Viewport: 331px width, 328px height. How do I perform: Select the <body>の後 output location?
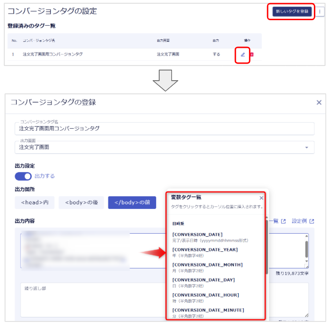pos(81,202)
